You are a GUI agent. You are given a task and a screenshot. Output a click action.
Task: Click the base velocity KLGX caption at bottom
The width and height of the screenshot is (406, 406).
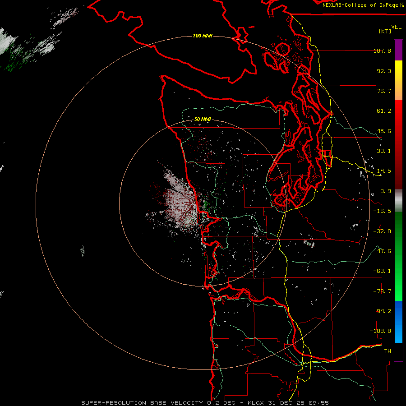coord(205,403)
